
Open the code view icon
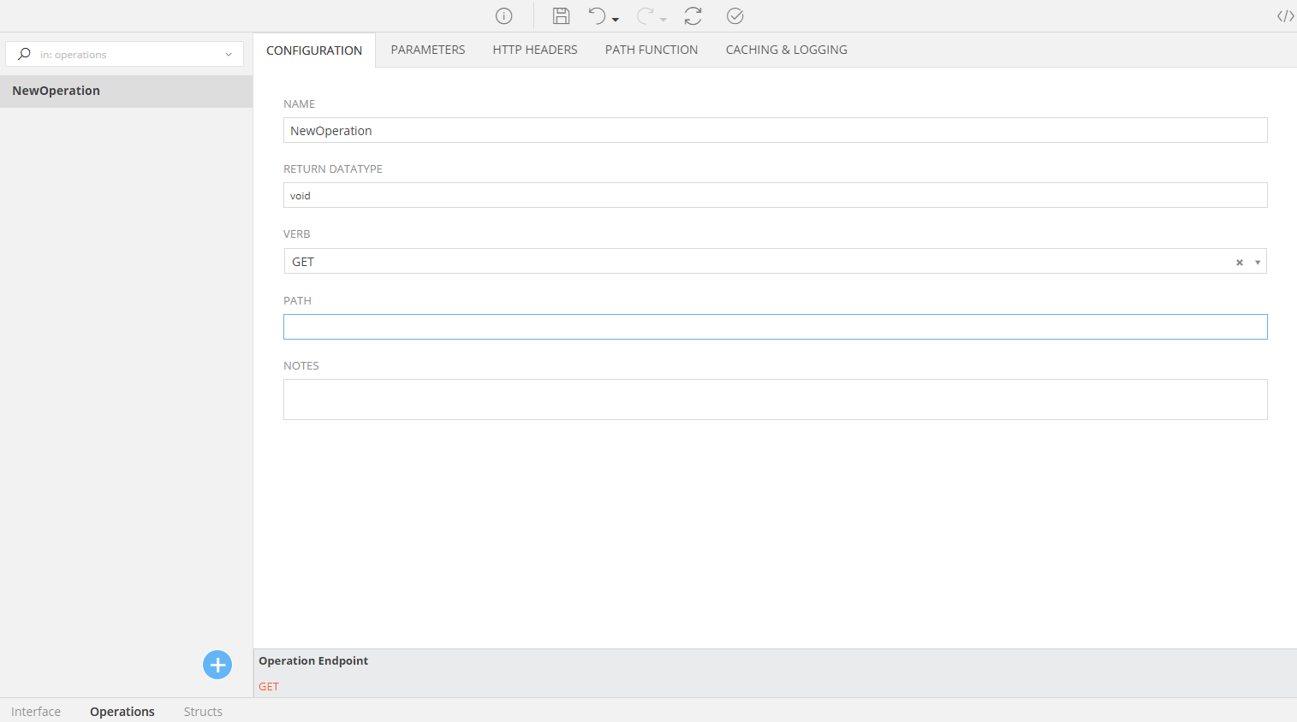(x=1285, y=16)
